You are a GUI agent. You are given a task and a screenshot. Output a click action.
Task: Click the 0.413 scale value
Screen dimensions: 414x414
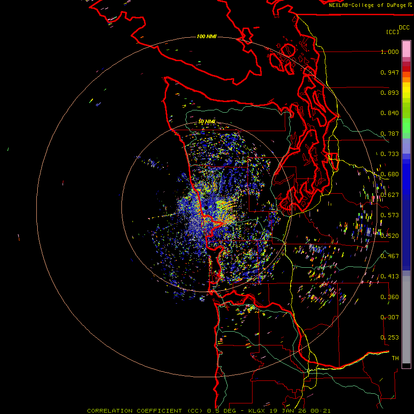coord(390,276)
